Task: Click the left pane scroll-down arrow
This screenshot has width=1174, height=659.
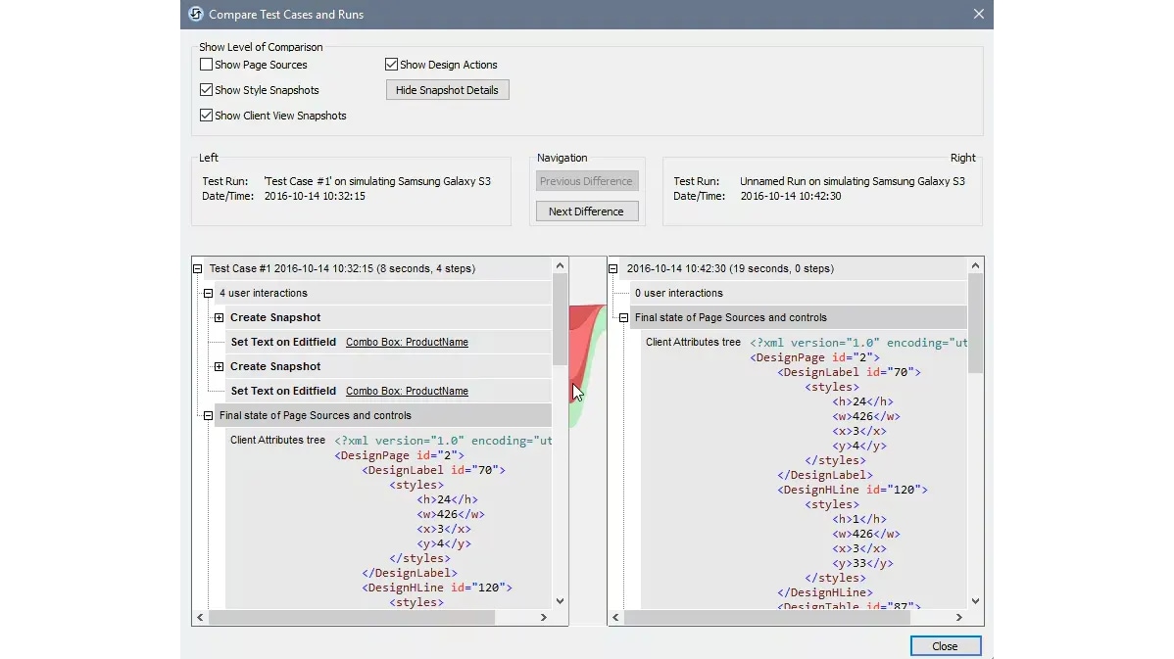Action: click(561, 601)
